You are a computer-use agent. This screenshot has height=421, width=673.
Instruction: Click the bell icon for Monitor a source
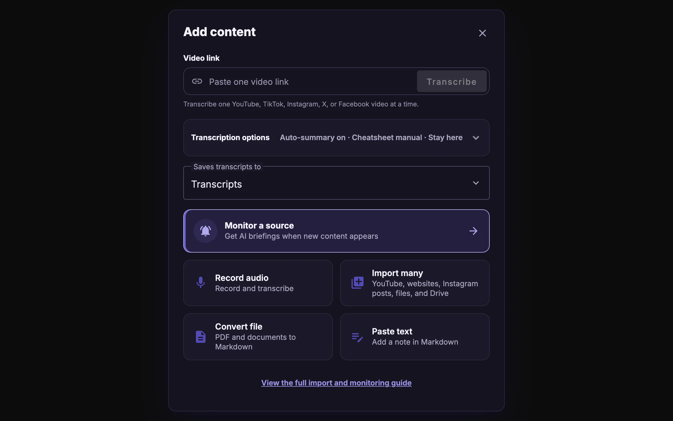(206, 231)
